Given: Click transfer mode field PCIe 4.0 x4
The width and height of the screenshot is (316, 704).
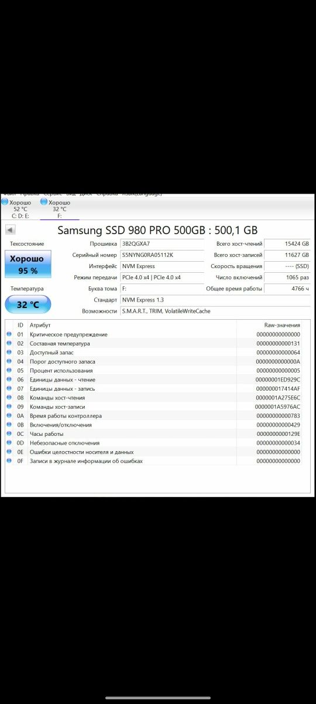Looking at the screenshot, I should click(x=162, y=277).
